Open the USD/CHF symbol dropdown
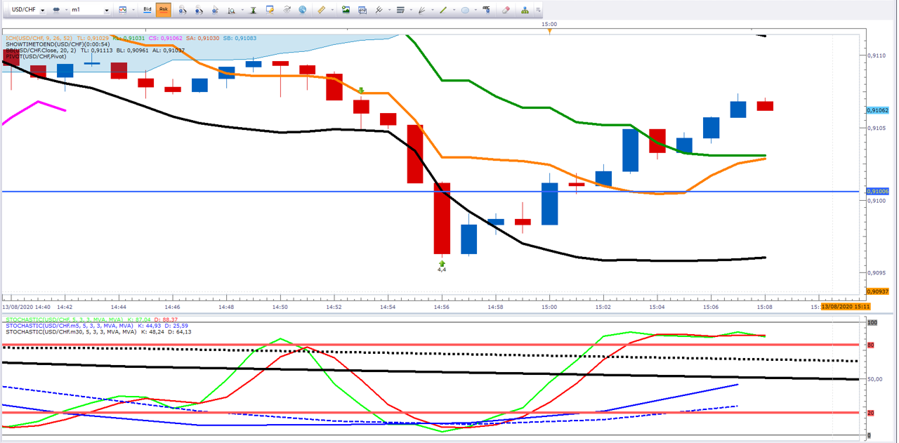The height and width of the screenshot is (443, 899). coord(43,11)
